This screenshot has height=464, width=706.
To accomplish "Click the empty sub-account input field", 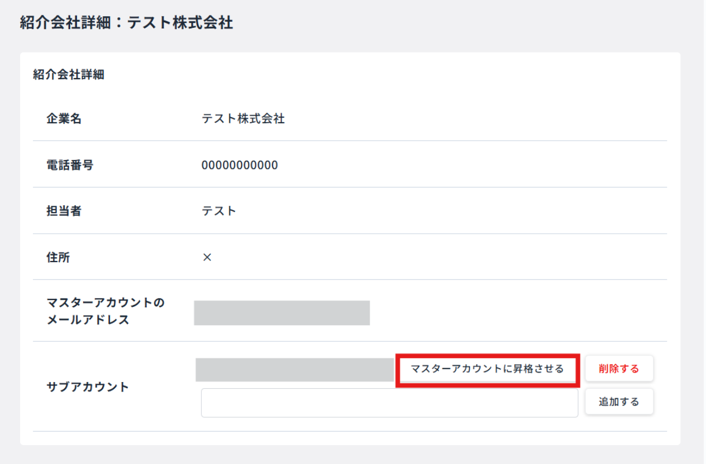I will coord(389,402).
